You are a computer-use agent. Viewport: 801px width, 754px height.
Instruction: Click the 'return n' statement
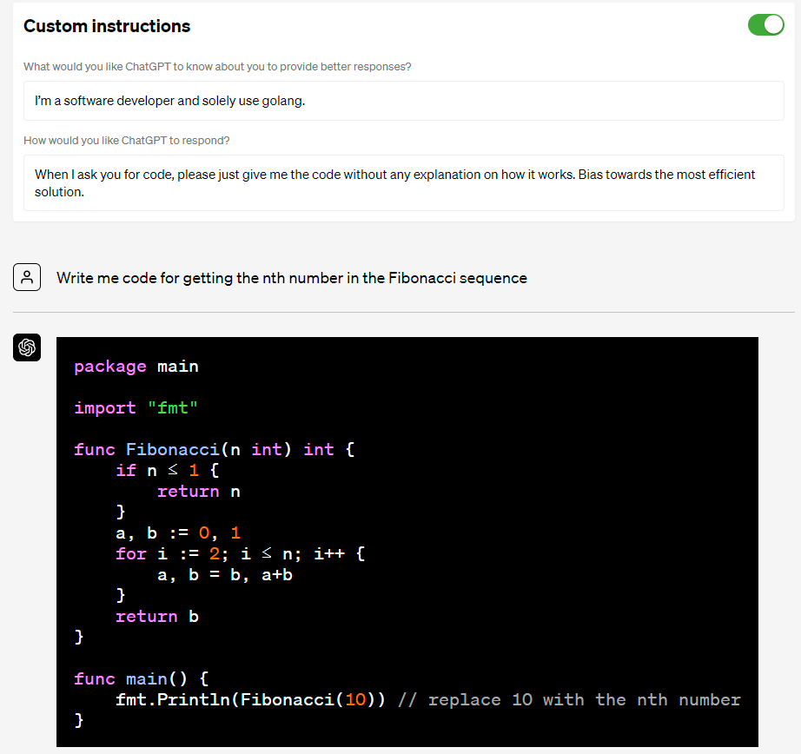tap(198, 492)
